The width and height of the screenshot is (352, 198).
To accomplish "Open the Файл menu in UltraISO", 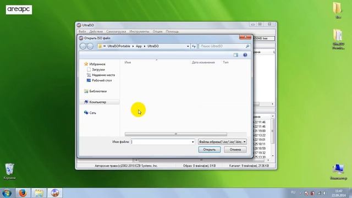I will pos(82,31).
